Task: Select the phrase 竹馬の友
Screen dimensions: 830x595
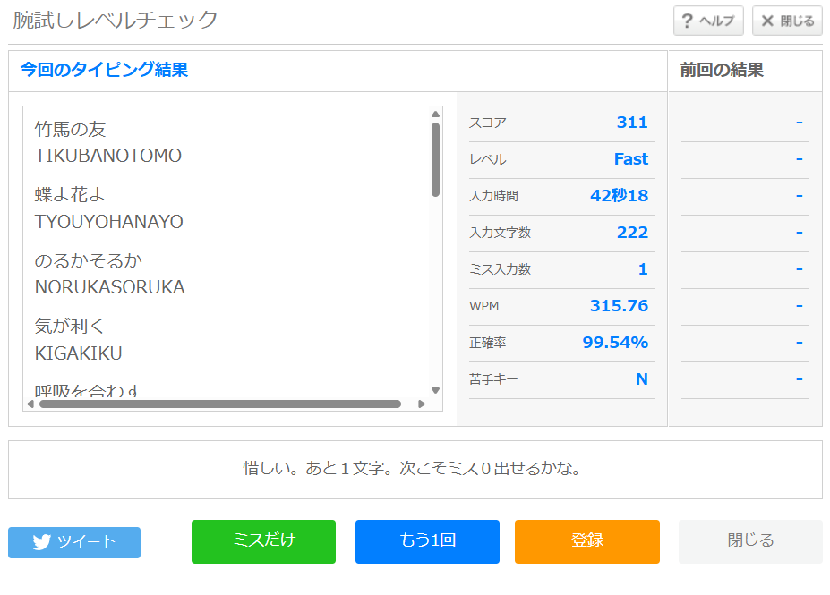Action: pyautogui.click(x=70, y=129)
